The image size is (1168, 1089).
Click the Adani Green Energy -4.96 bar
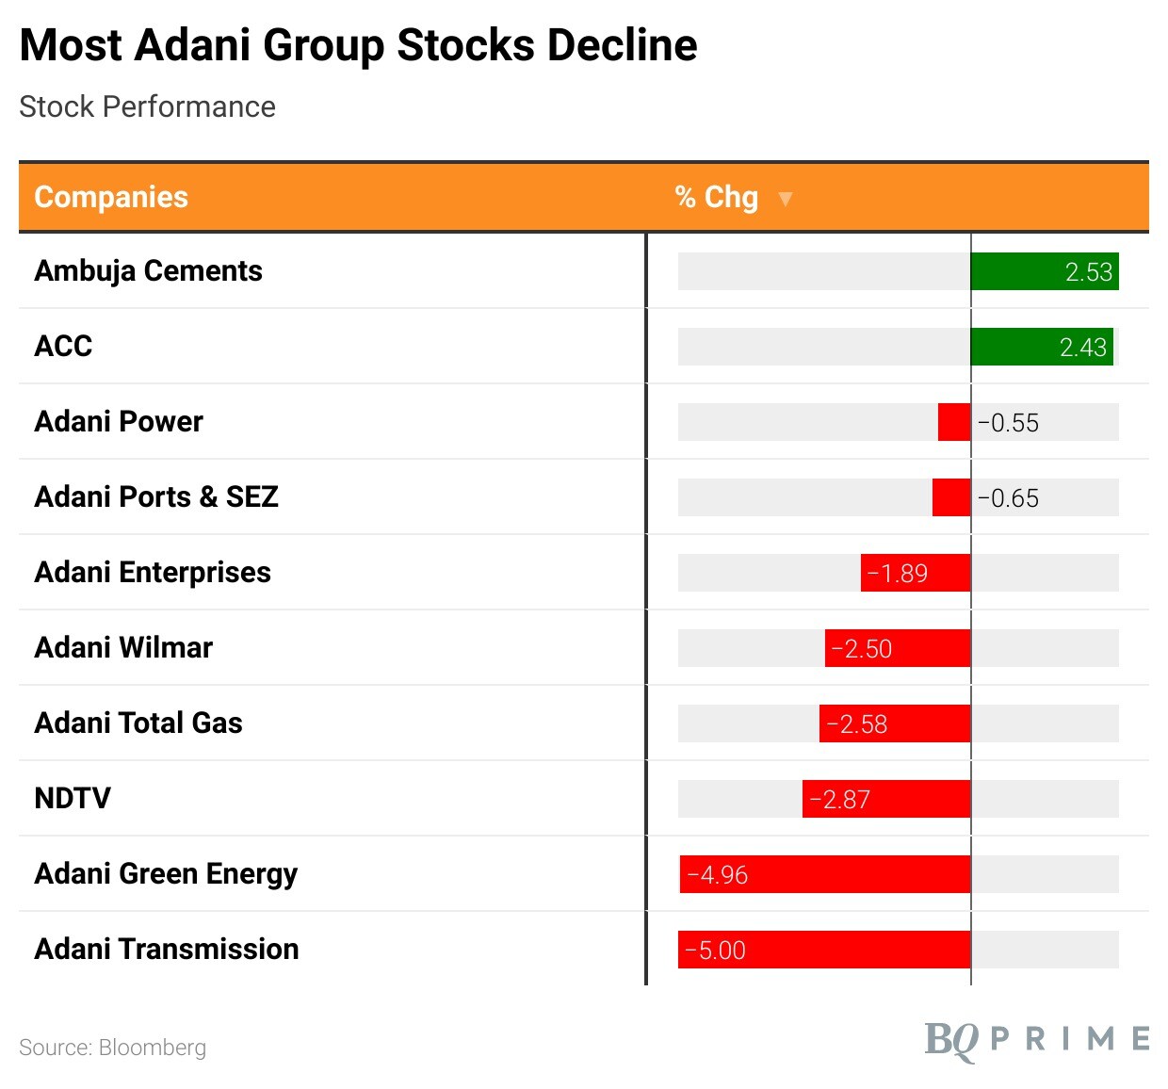click(x=824, y=874)
